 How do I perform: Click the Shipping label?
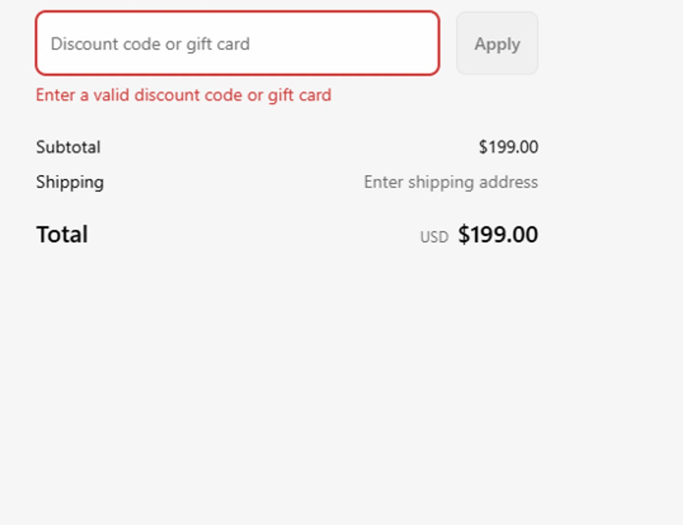coord(70,182)
